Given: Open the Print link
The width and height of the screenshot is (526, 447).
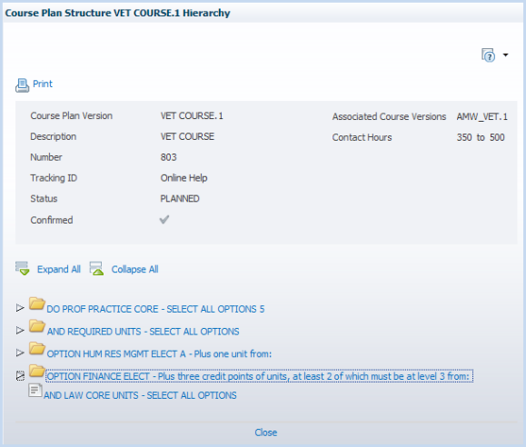Looking at the screenshot, I should click(43, 84).
